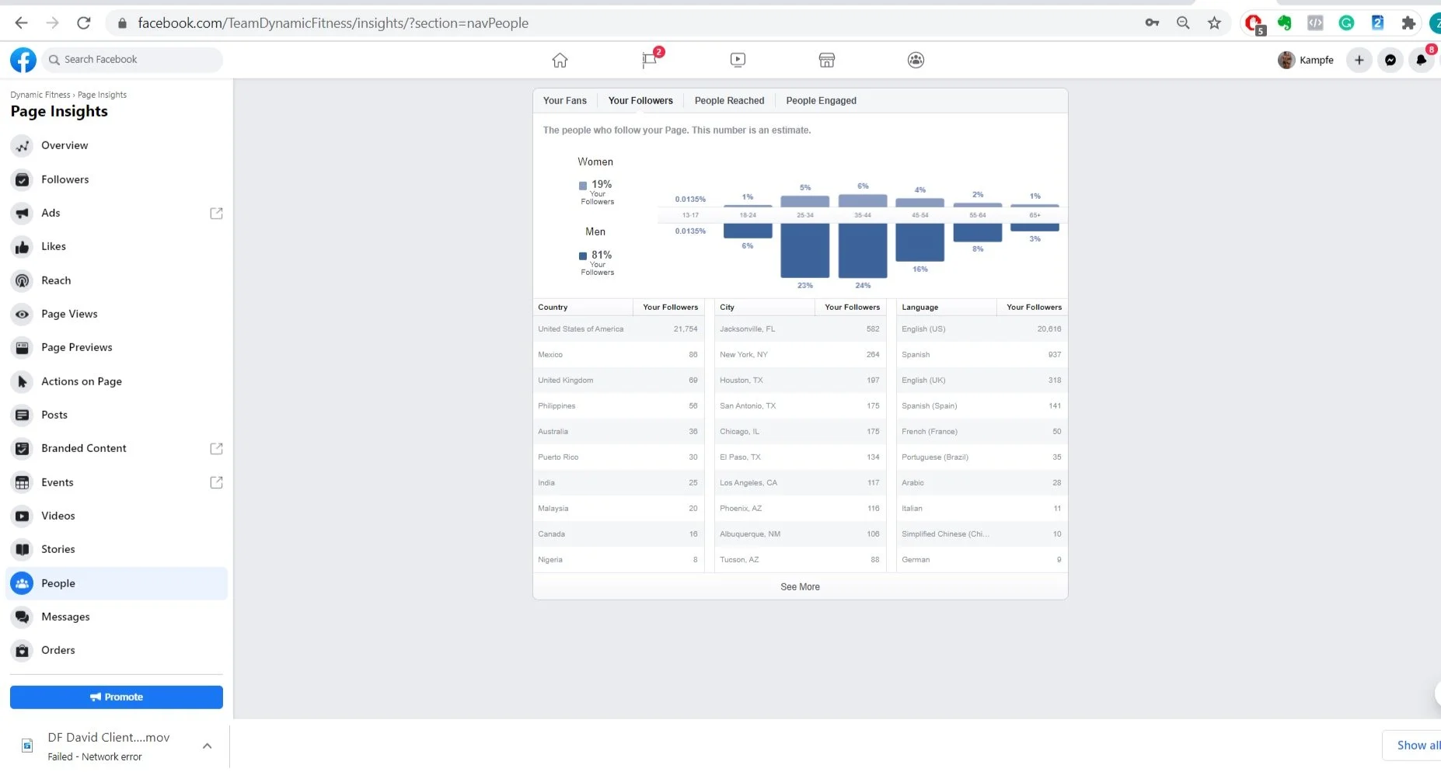Open Events in the sidebar
1441x772 pixels.
tap(117, 482)
